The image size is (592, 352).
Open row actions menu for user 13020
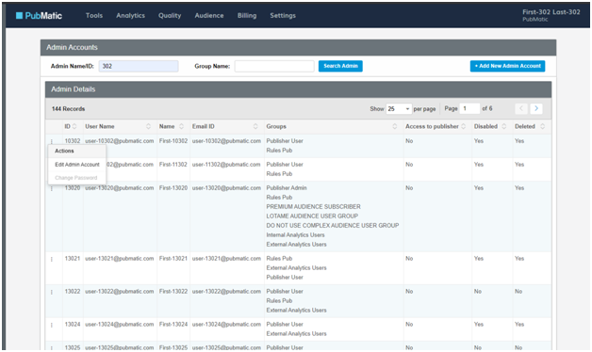coord(52,188)
